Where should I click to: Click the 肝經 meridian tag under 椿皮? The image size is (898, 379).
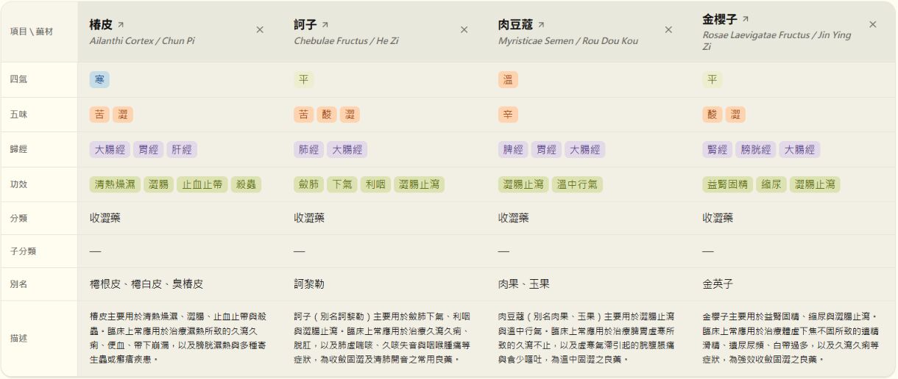(x=182, y=150)
